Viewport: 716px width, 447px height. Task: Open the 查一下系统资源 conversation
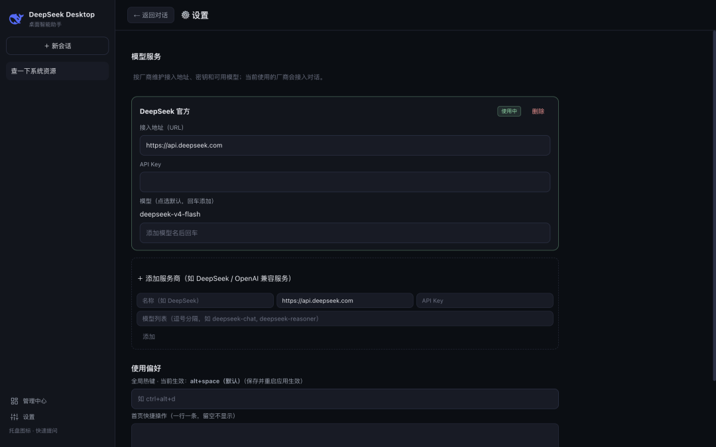[58, 71]
